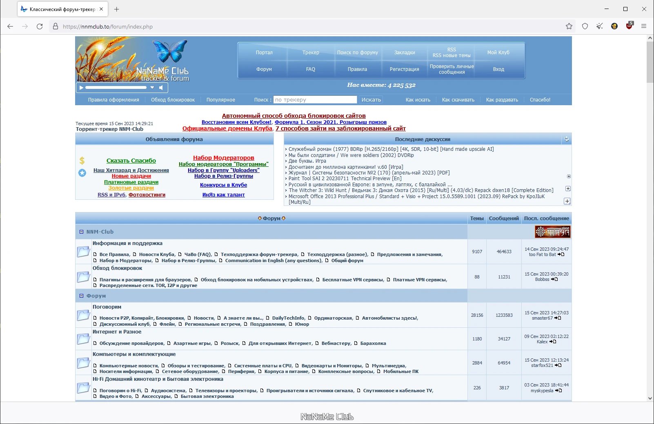Image resolution: width=654 pixels, height=424 pixels.
Task: Open the Конкурсы в Клубе link
Action: [223, 185]
